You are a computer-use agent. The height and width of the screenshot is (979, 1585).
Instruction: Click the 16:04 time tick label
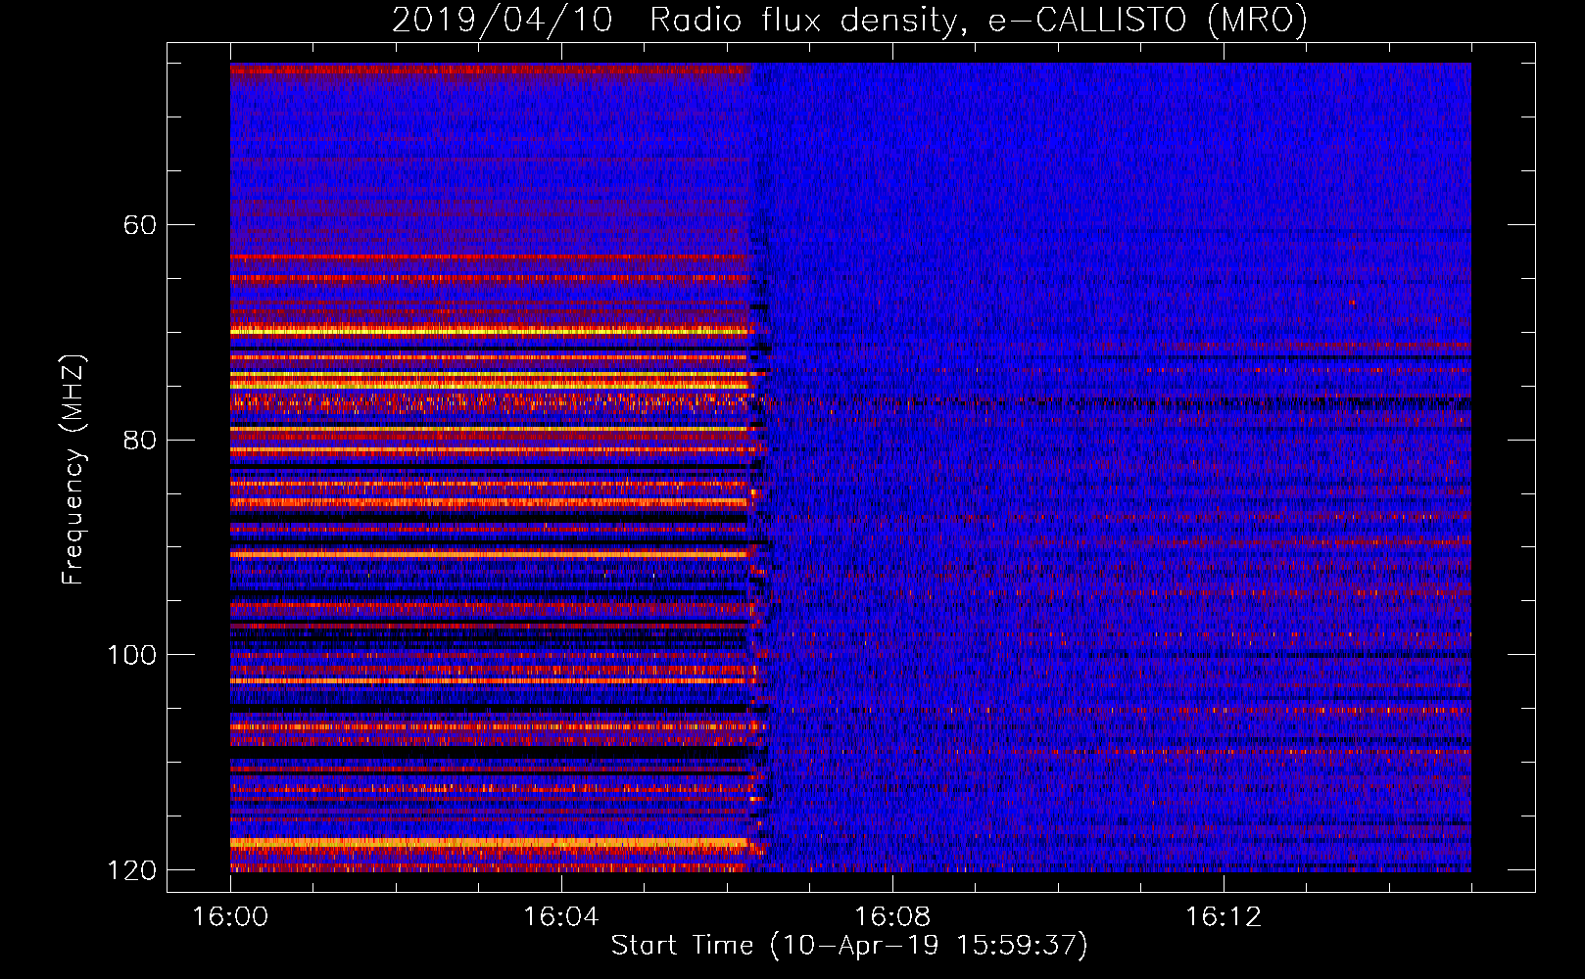560,917
